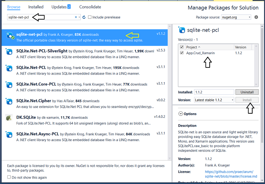Clear the search box with the X
Image resolution: width=265 pixels, height=184 pixels.
click(76, 17)
